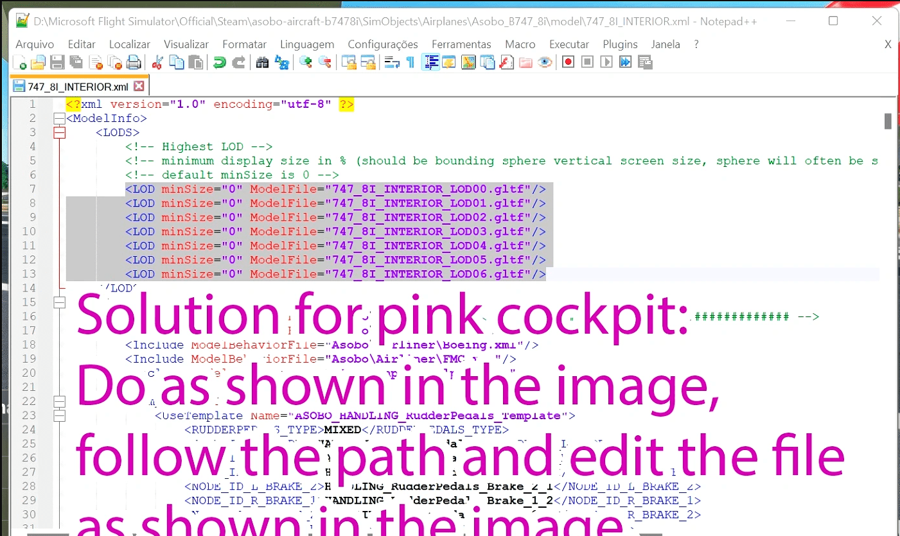Click the Print icon in toolbar
Screen dimensions: 900x536
[x=133, y=62]
